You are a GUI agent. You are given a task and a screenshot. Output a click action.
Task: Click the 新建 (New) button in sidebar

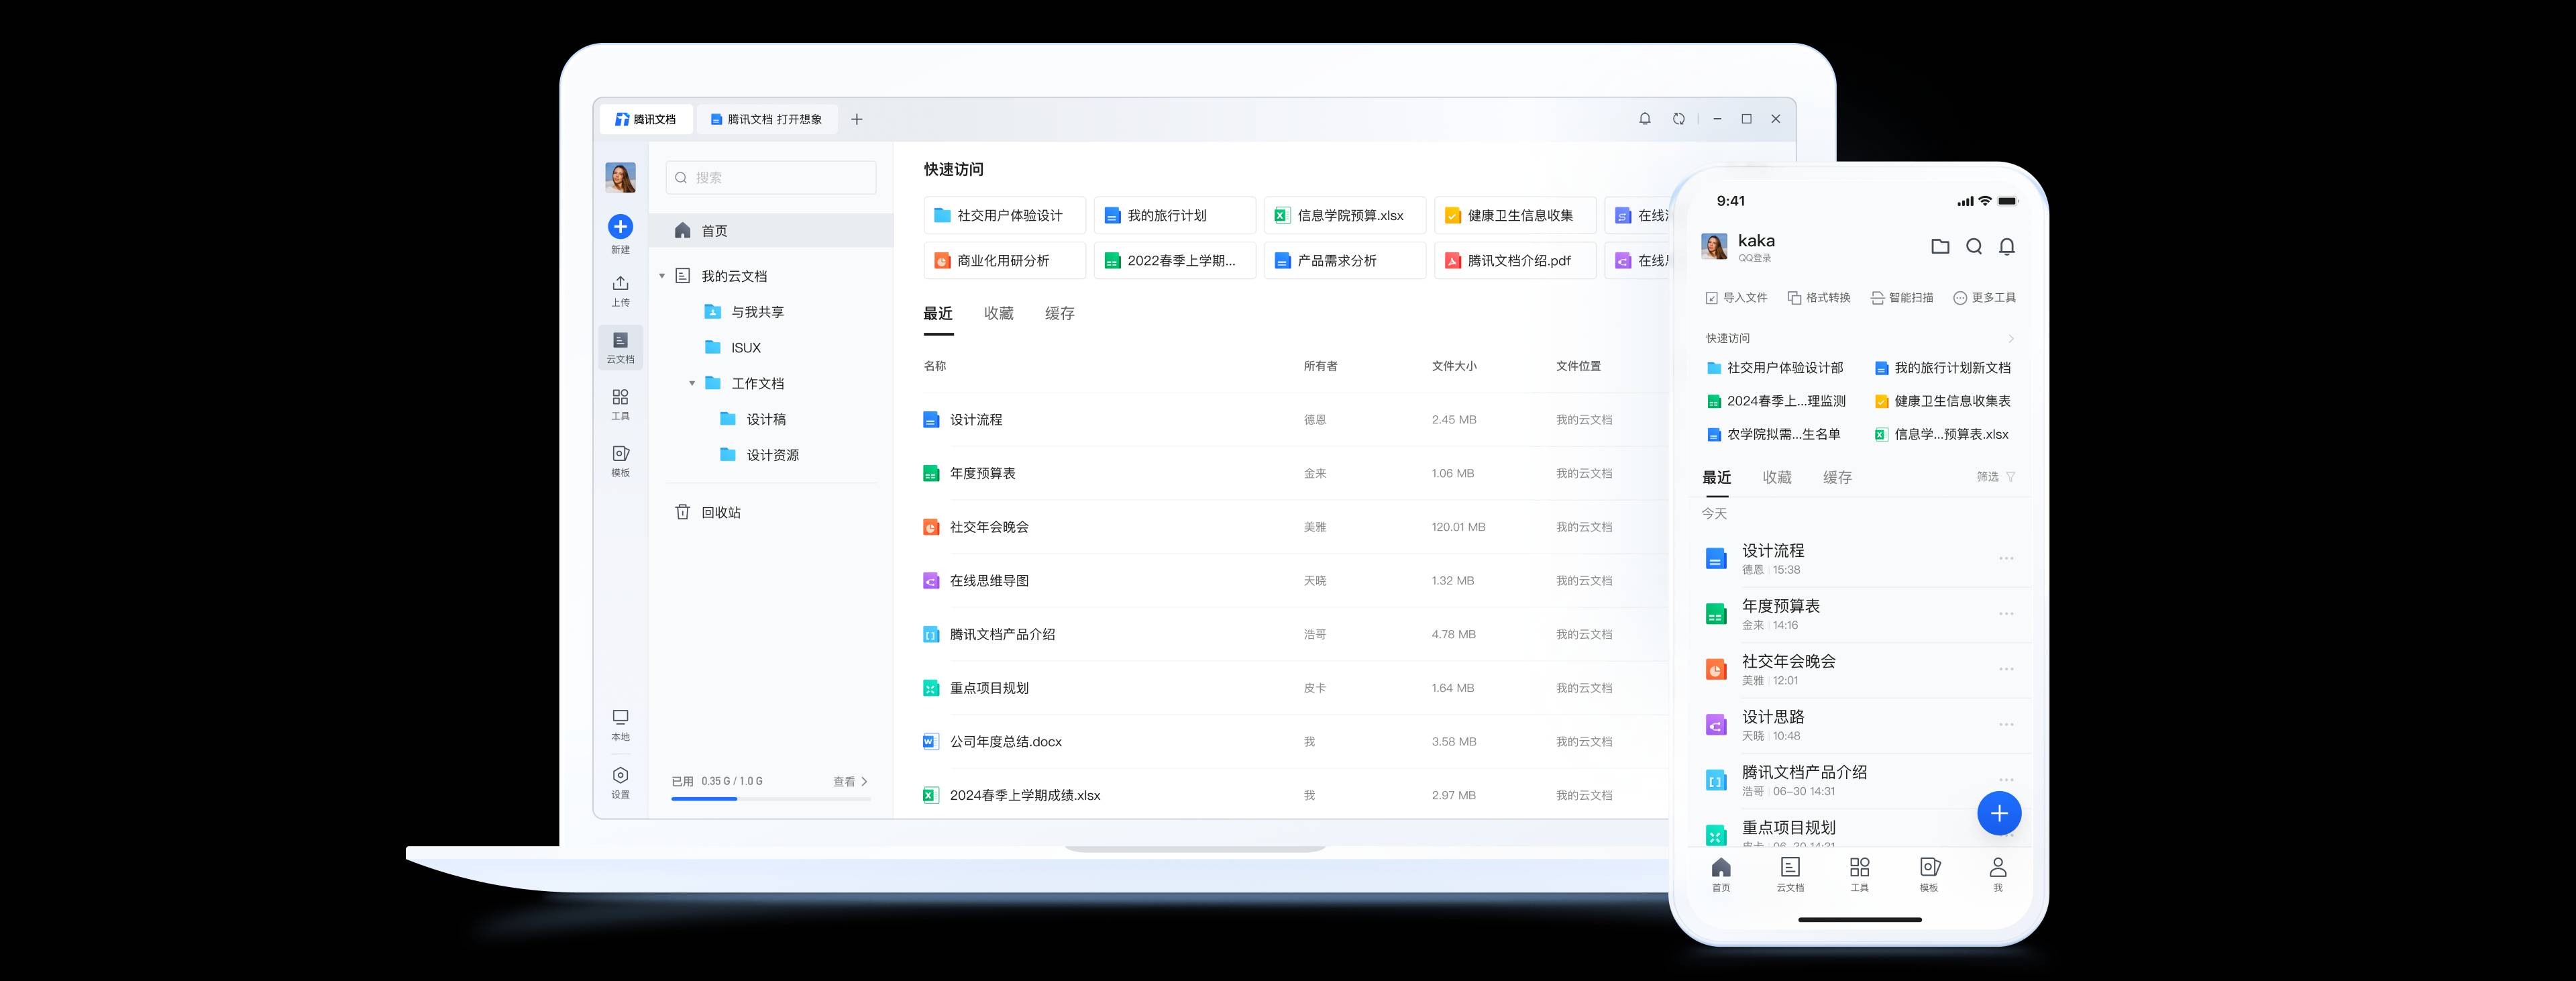pos(620,228)
